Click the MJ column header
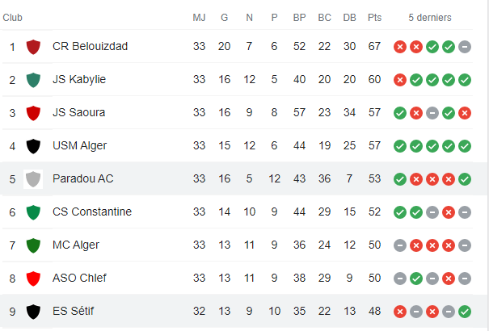 tap(199, 18)
